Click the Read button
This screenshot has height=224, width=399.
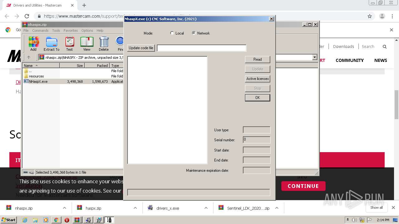point(257,59)
